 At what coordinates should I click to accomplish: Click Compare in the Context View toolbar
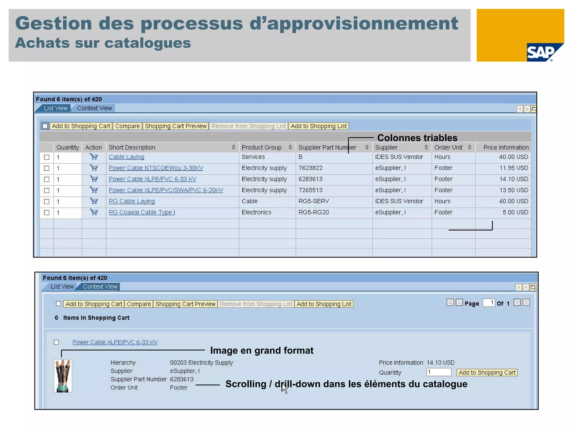(139, 304)
